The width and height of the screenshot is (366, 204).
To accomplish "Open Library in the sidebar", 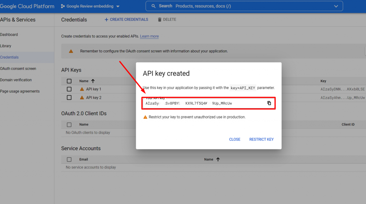I will point(6,46).
